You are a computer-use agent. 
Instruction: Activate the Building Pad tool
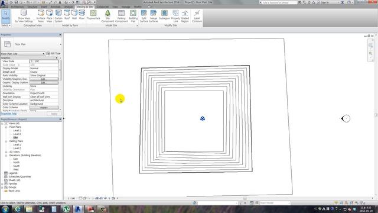click(x=133, y=16)
